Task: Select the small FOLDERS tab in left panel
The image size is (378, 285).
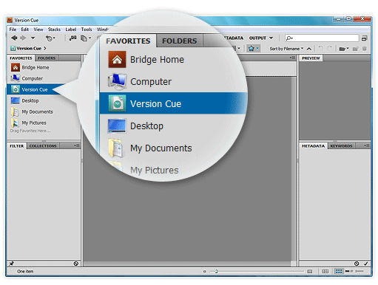Action: point(47,58)
